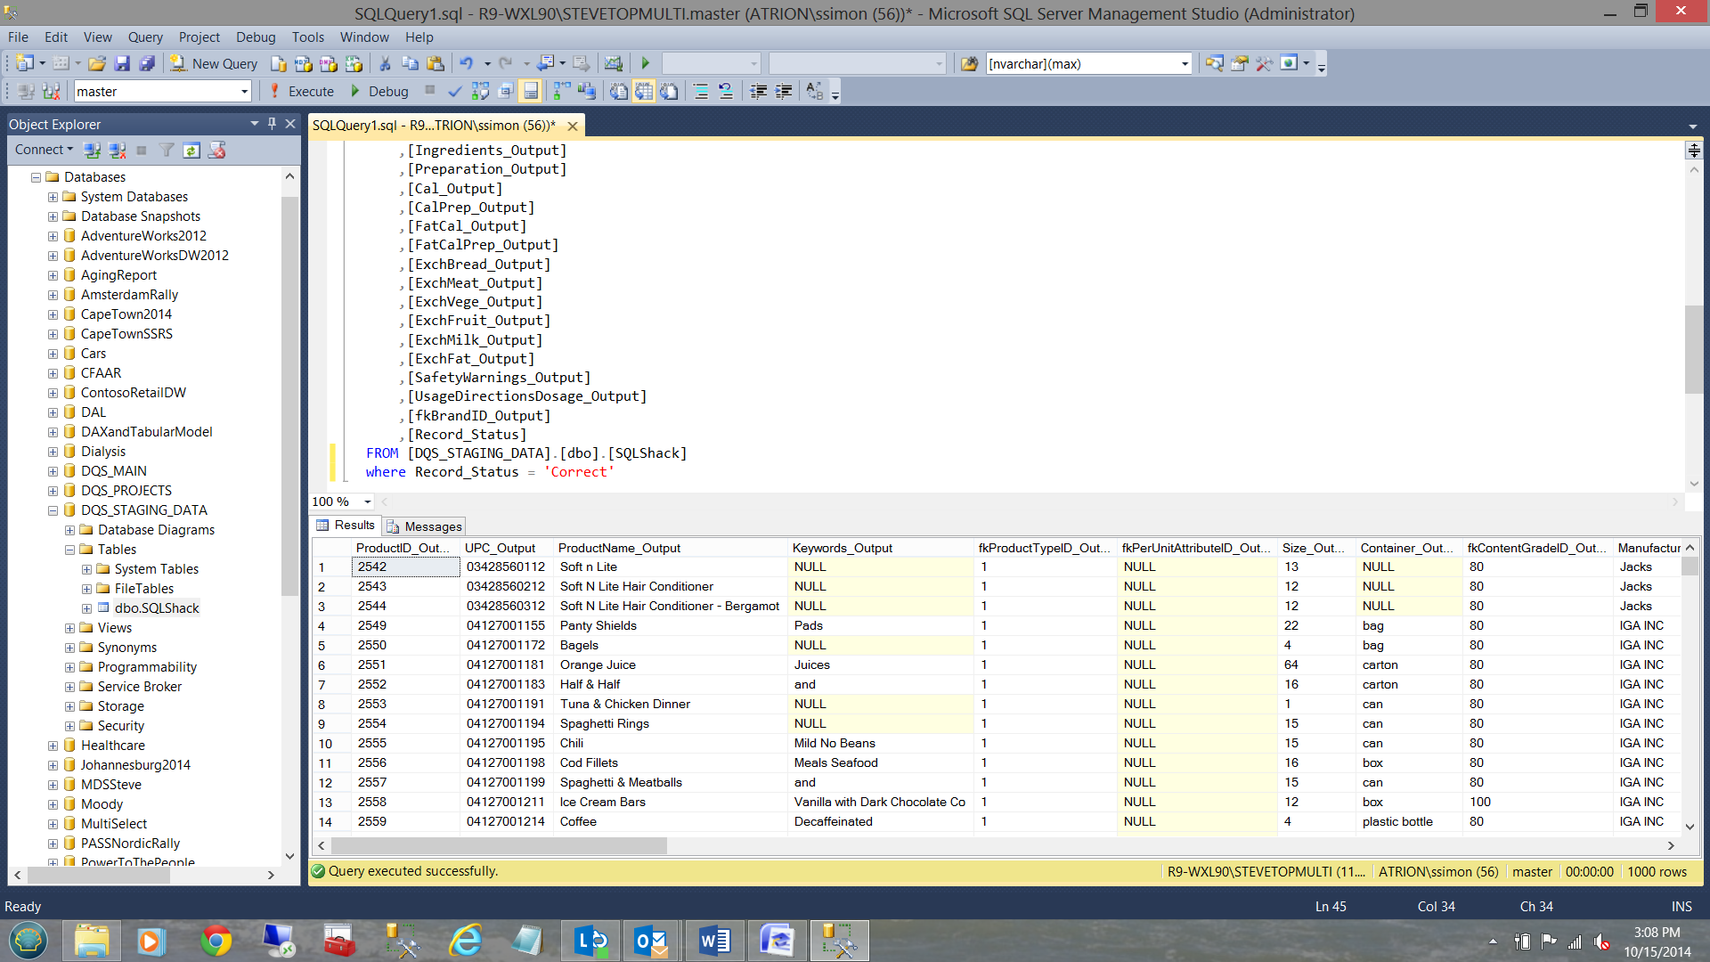Click the Open File folder icon
Viewport: 1710px width, 962px height.
(97, 63)
